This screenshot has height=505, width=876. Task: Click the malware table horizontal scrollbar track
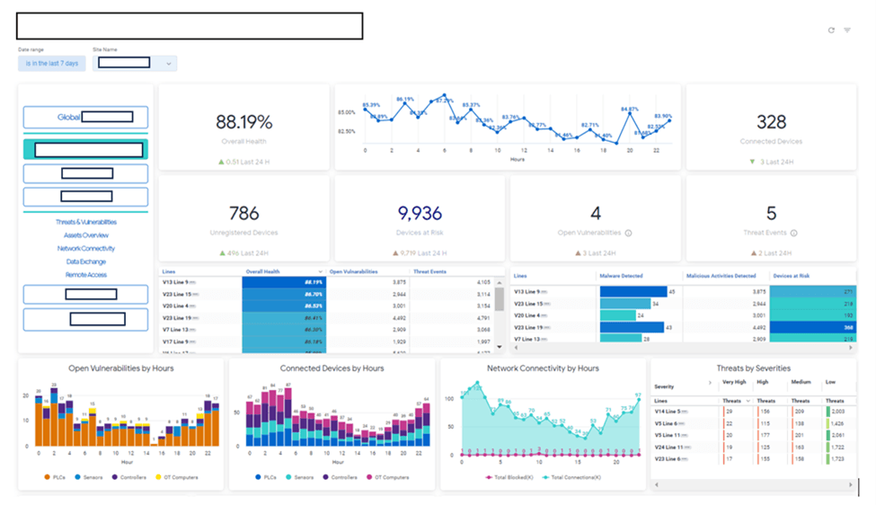pos(683,348)
